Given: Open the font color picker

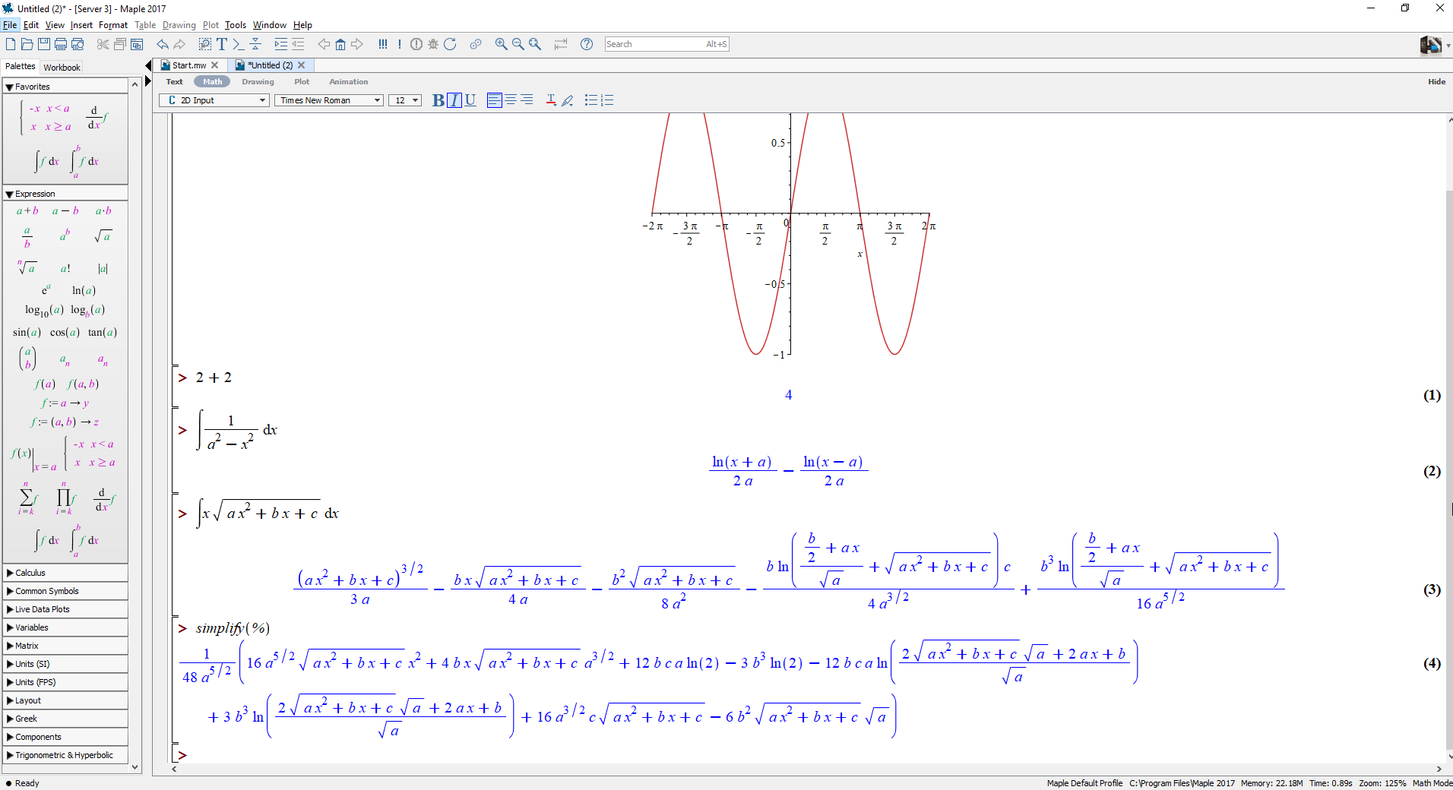Looking at the screenshot, I should pyautogui.click(x=551, y=100).
